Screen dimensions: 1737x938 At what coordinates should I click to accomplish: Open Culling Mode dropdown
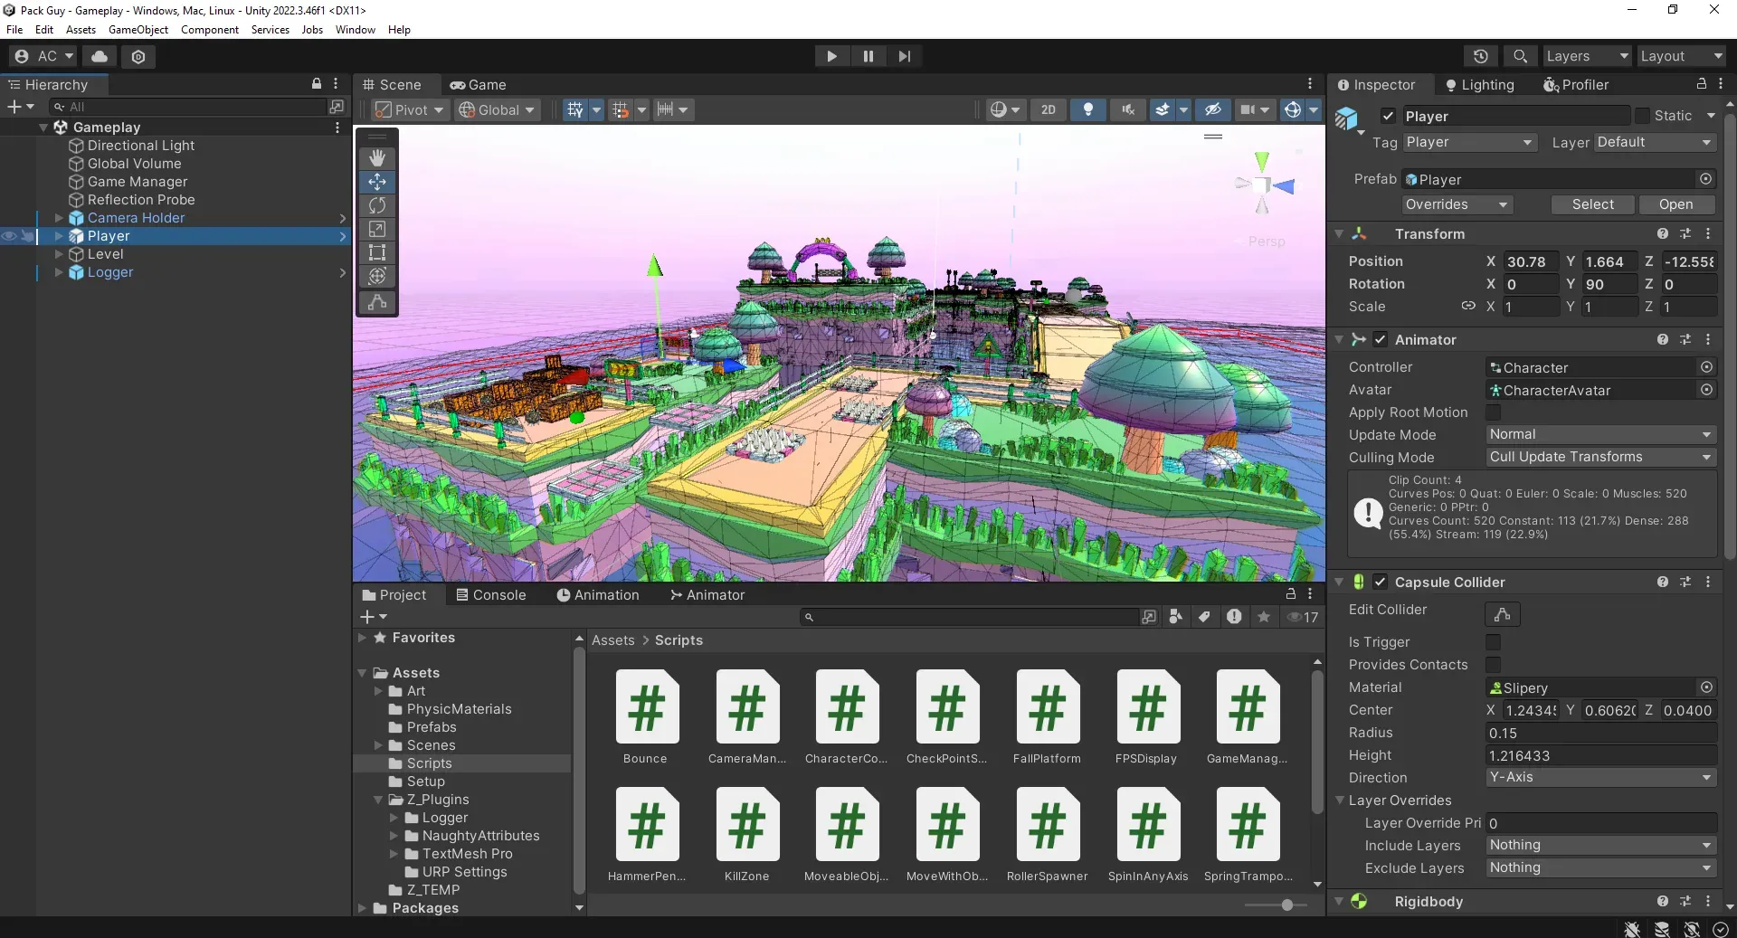1600,458
